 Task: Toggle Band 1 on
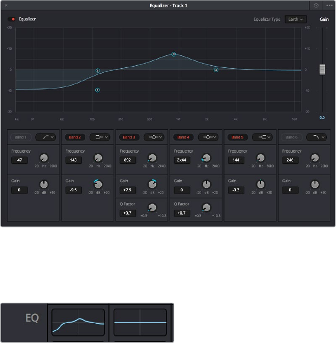coord(21,137)
